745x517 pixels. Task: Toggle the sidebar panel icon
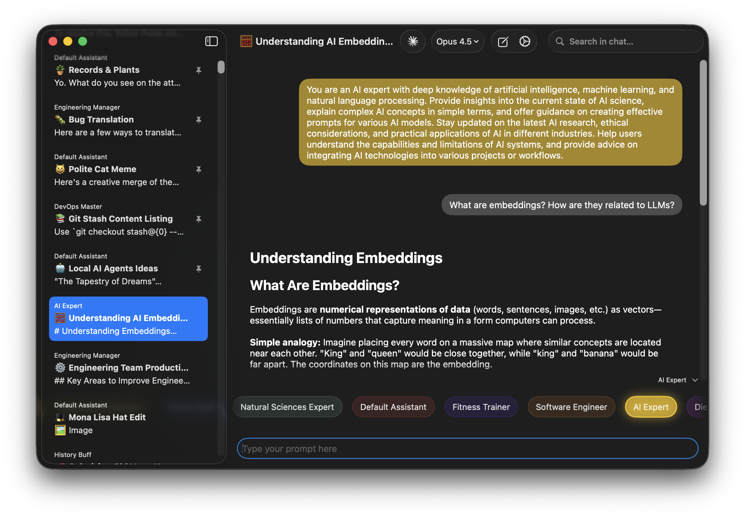click(x=211, y=41)
